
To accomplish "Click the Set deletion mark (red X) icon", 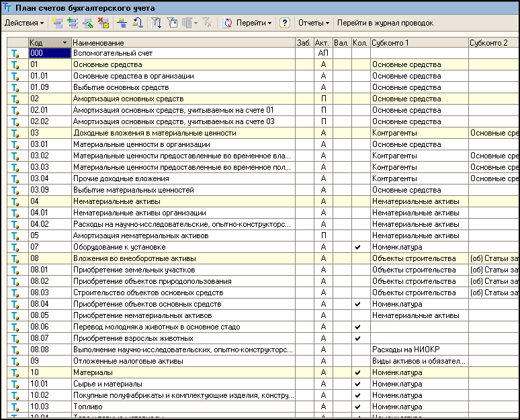I will point(103,23).
